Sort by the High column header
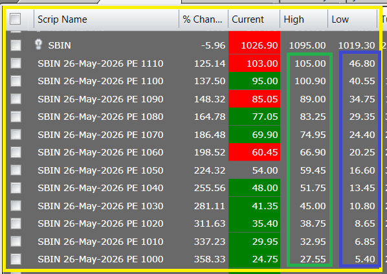Viewport: 387px width, 274px height. pyautogui.click(x=304, y=19)
